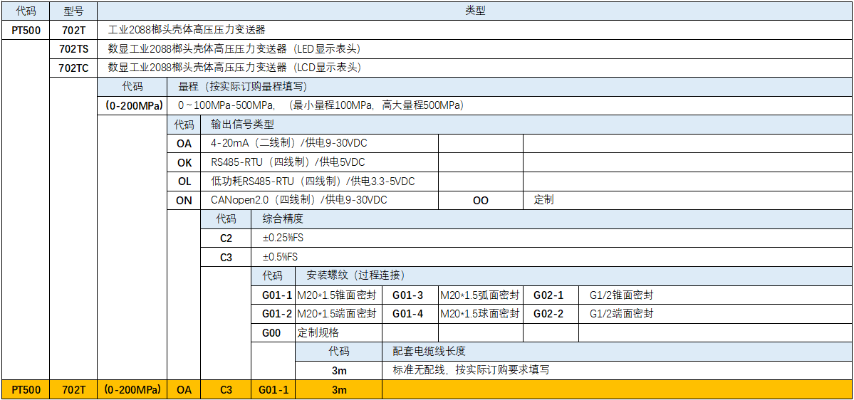Viewport: 854px width, 400px height.
Task: Click the OK output signal code
Action: [184, 162]
